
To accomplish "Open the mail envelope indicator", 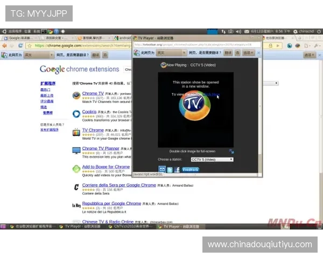I will (x=247, y=32).
